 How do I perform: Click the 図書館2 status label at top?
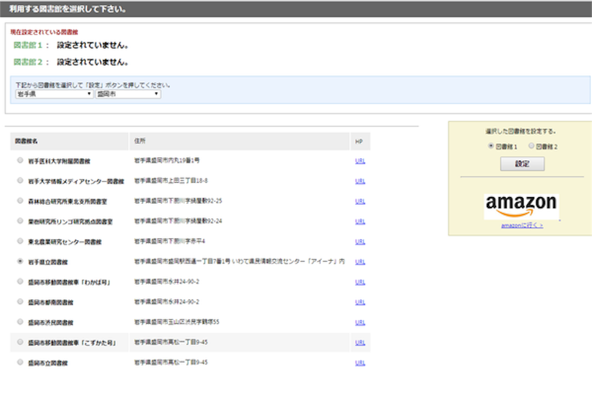point(31,62)
